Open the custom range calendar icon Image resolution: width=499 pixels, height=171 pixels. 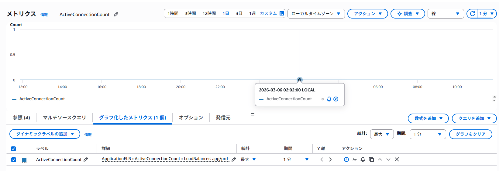[282, 13]
